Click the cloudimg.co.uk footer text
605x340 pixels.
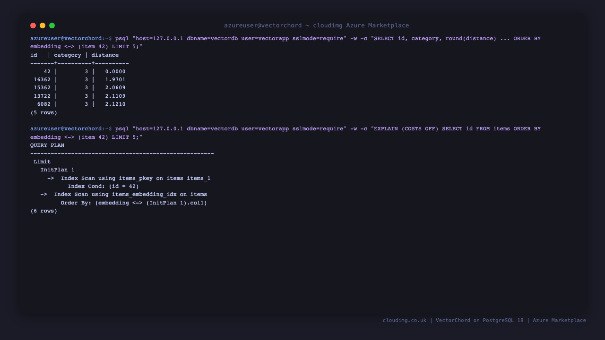(x=405, y=320)
